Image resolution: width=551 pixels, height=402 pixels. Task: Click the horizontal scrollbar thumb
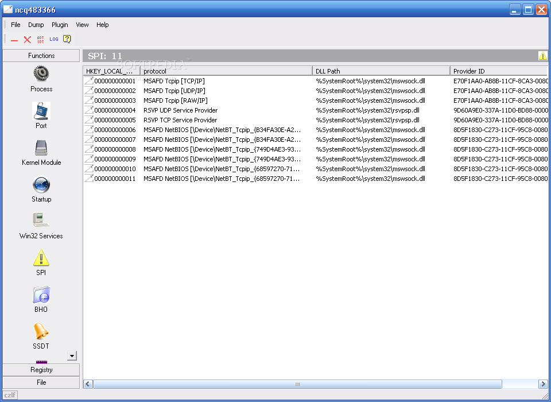click(x=298, y=384)
